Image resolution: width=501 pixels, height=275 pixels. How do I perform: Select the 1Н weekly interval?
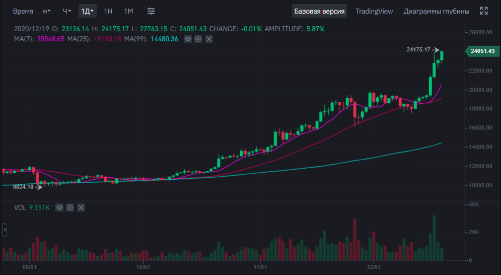(x=108, y=11)
